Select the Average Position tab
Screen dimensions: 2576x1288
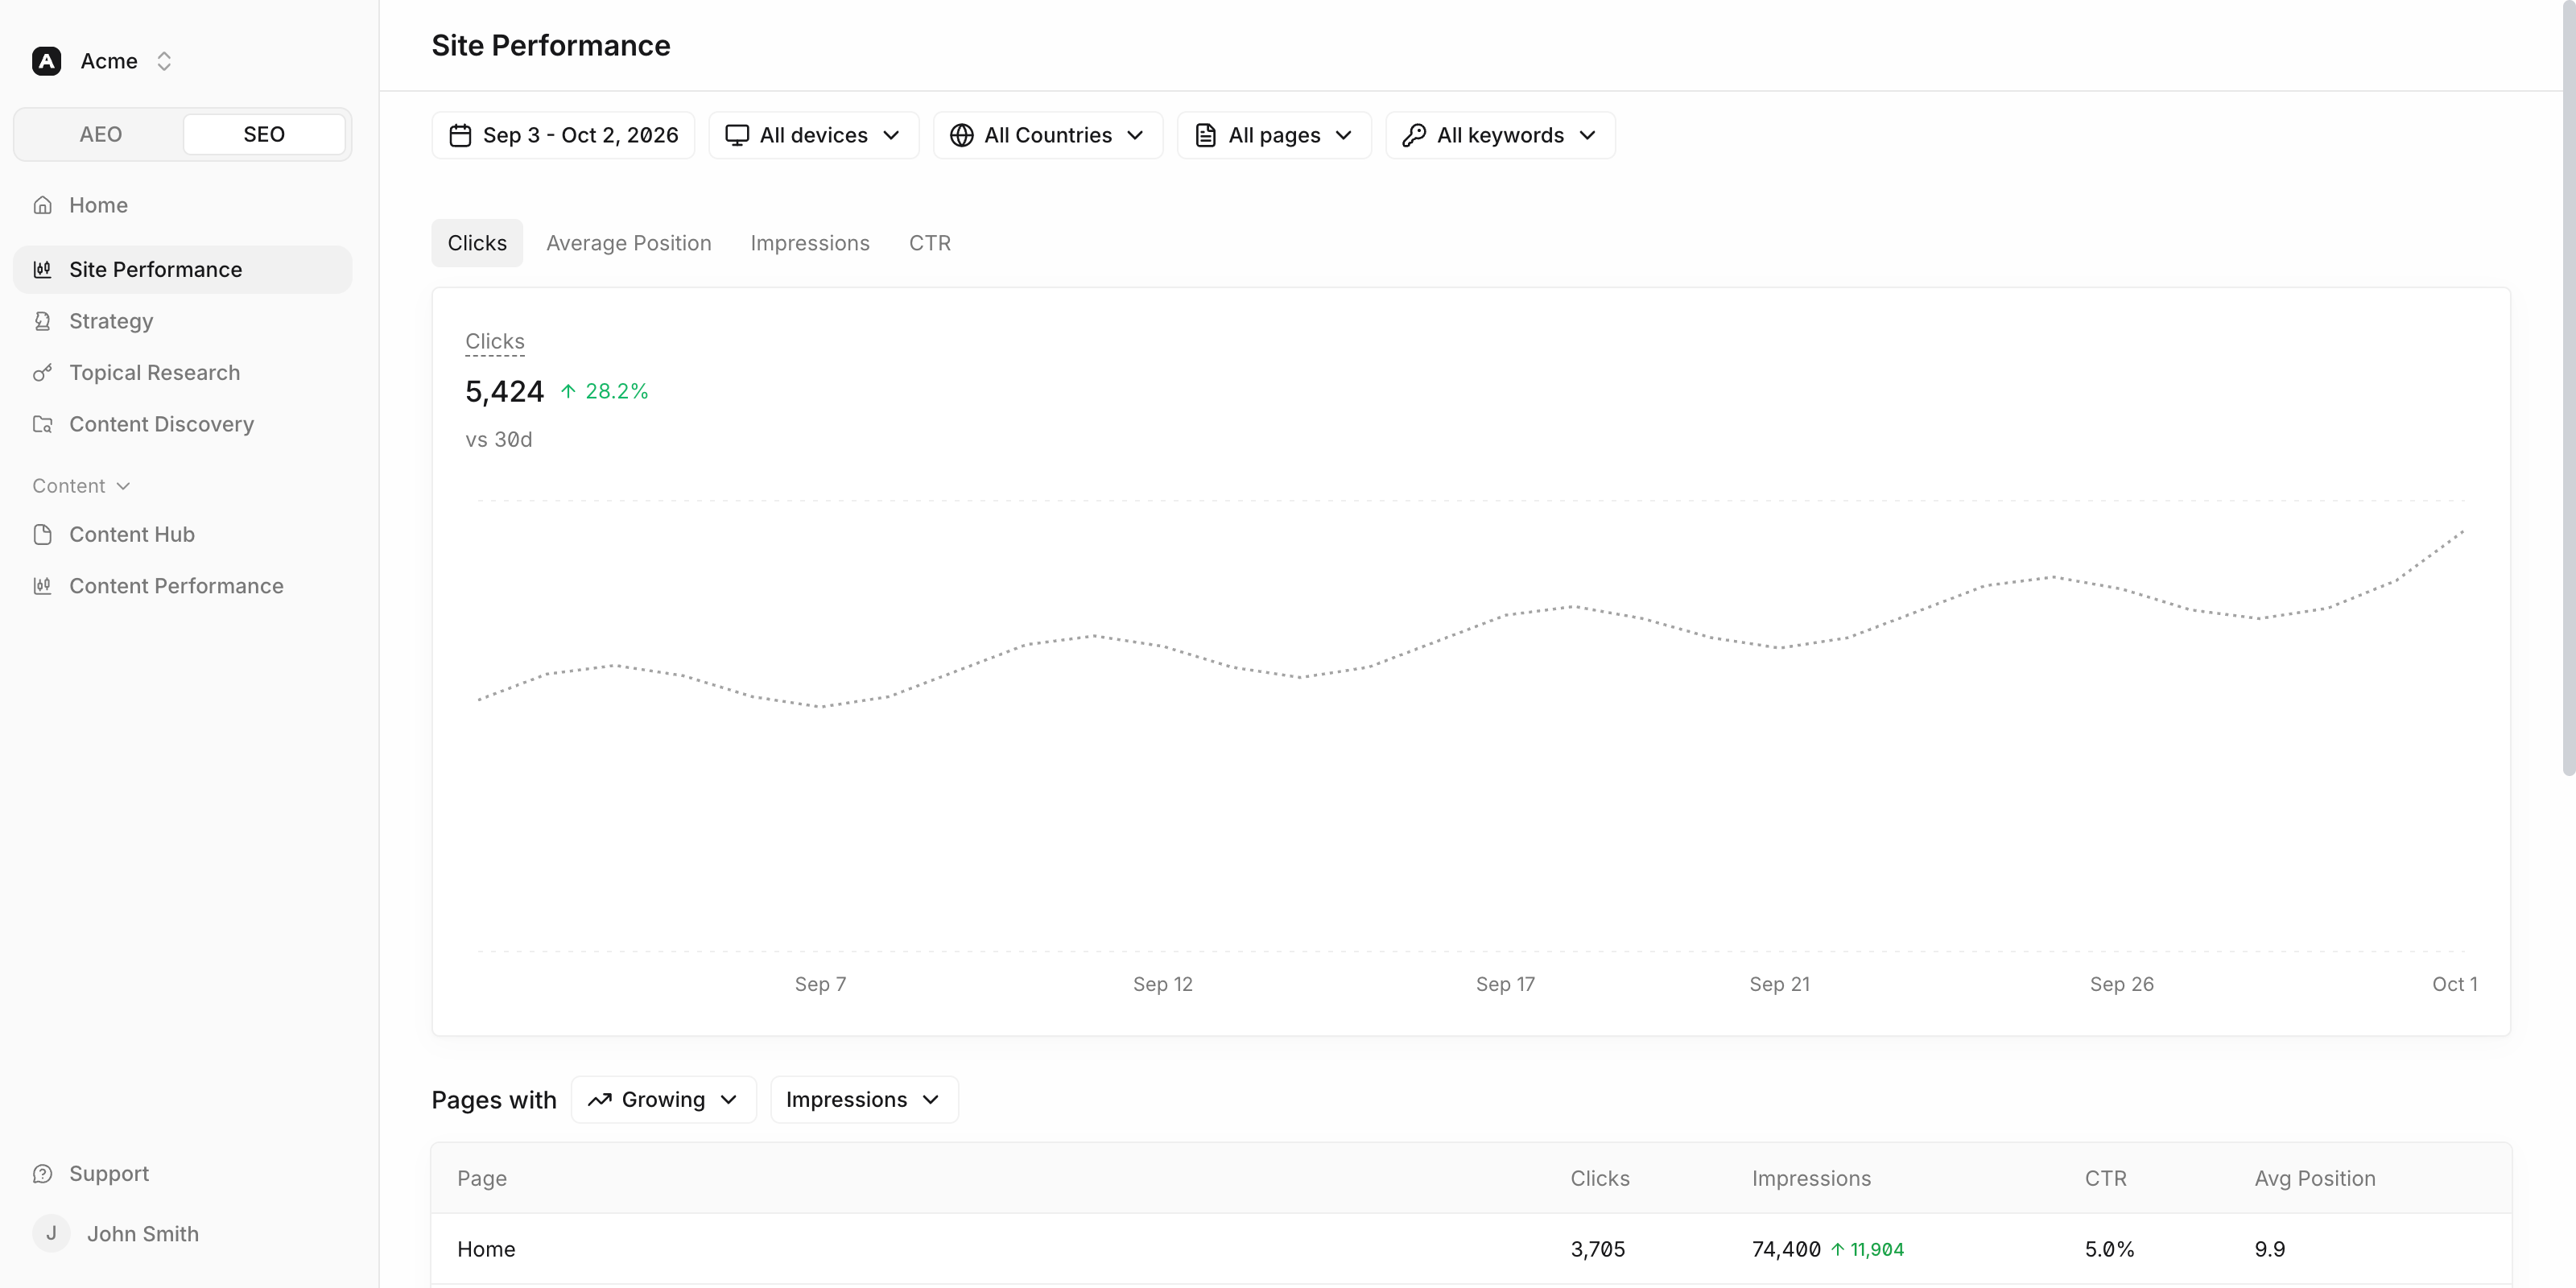click(629, 243)
